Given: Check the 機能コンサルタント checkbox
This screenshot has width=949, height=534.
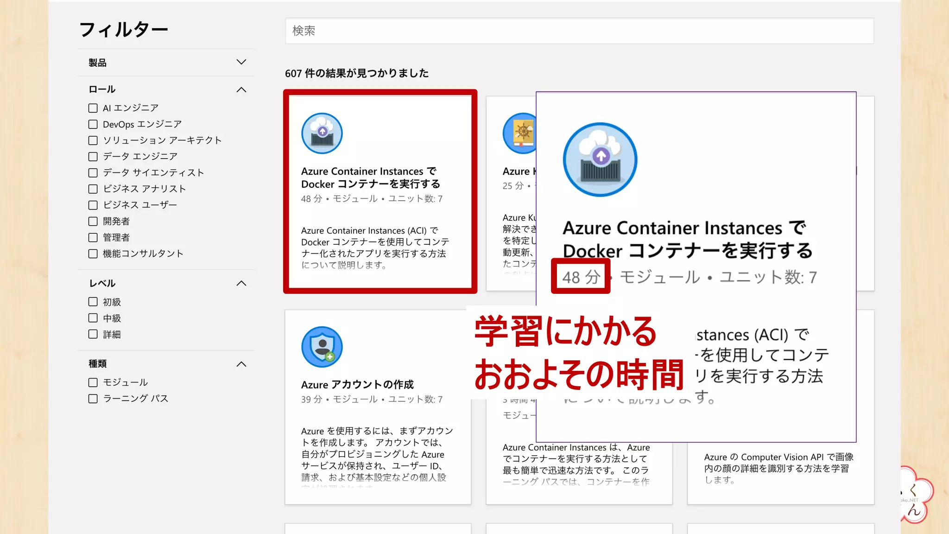Looking at the screenshot, I should coord(93,254).
